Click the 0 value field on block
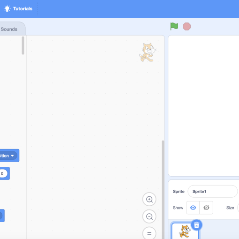This screenshot has height=239, width=239. pyautogui.click(x=3, y=173)
